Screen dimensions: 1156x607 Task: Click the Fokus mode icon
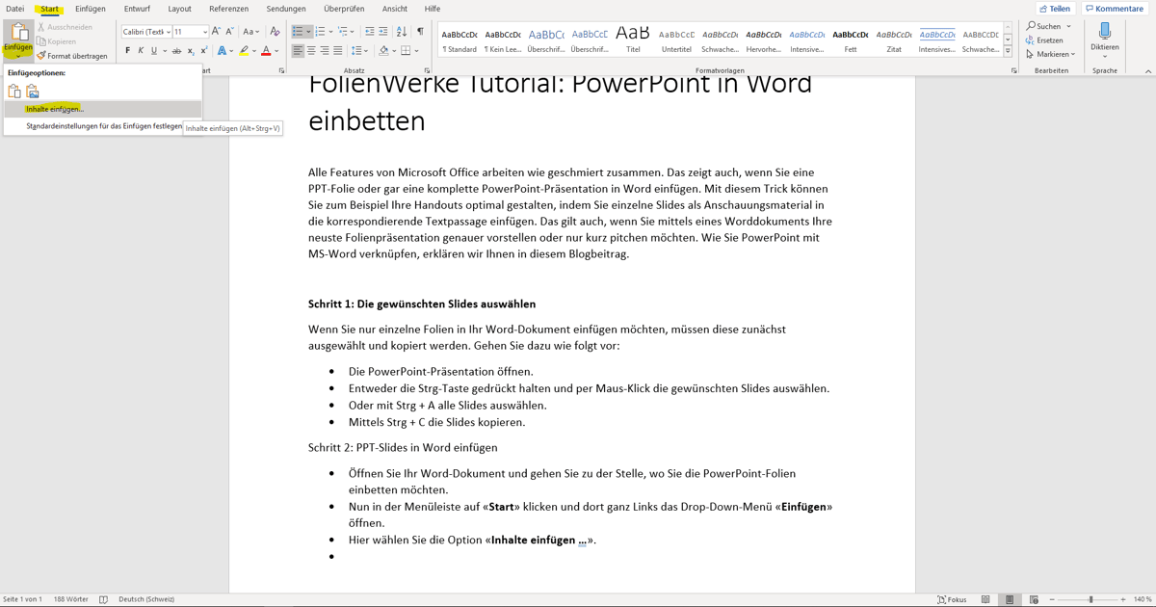coord(952,598)
